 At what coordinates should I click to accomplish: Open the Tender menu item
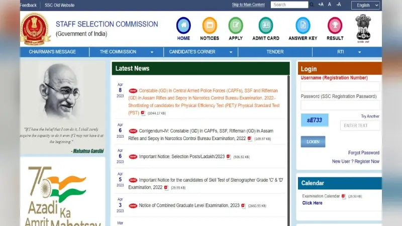(x=275, y=52)
